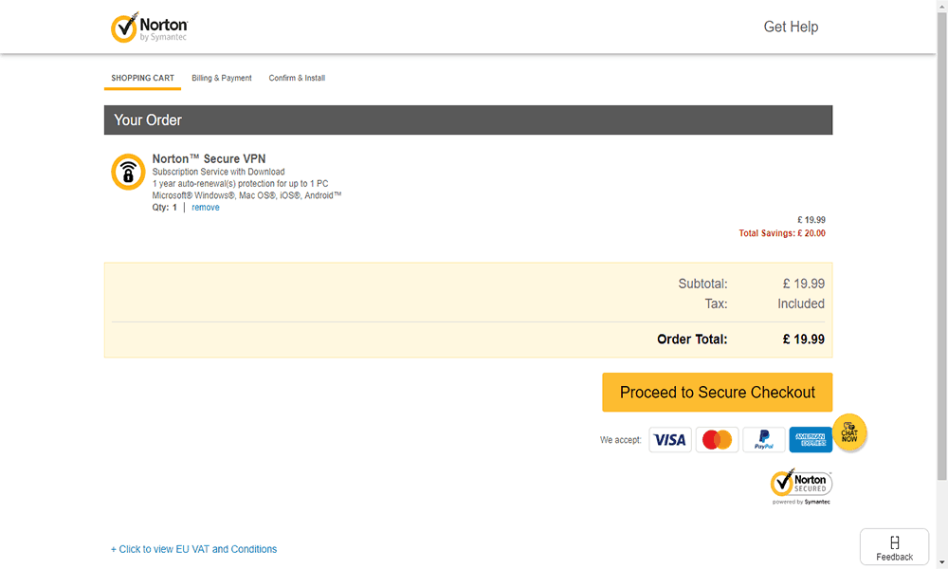Click the Norton by Symantec logo
The width and height of the screenshot is (948, 569).
(149, 28)
